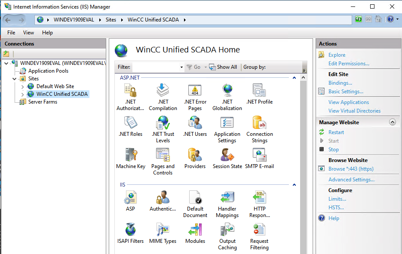Click the green refresh page toolbar icon

[x=359, y=19]
